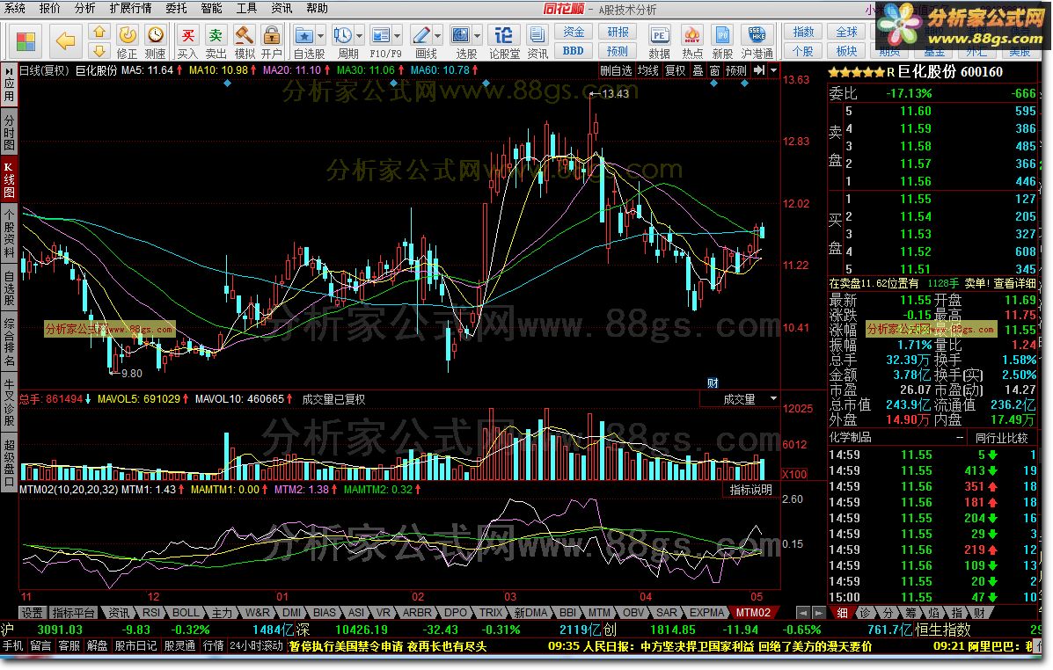
Task: Click the 数据 PE data icon
Action: (x=659, y=35)
